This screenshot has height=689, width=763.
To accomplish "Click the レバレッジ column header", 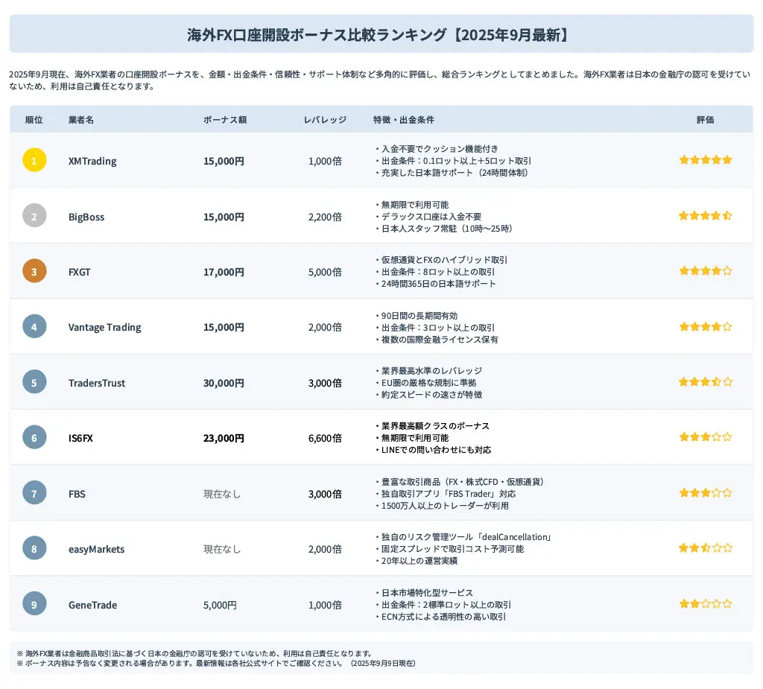I will [325, 120].
